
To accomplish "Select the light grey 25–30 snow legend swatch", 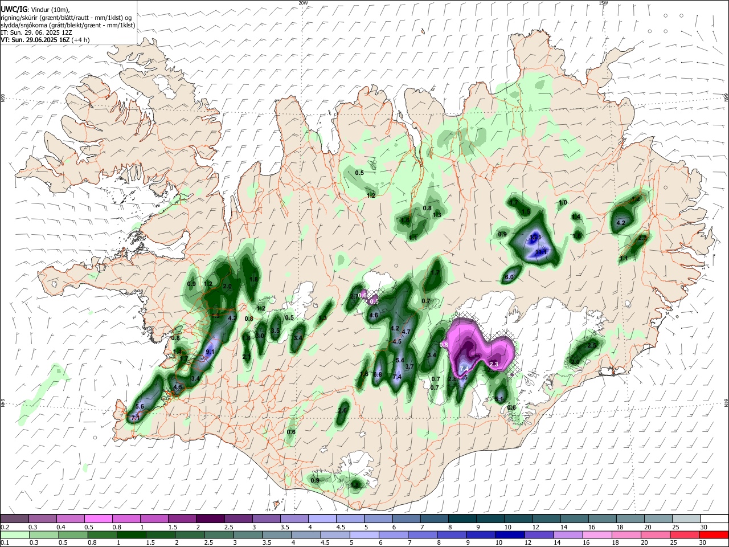I will pos(687,519).
